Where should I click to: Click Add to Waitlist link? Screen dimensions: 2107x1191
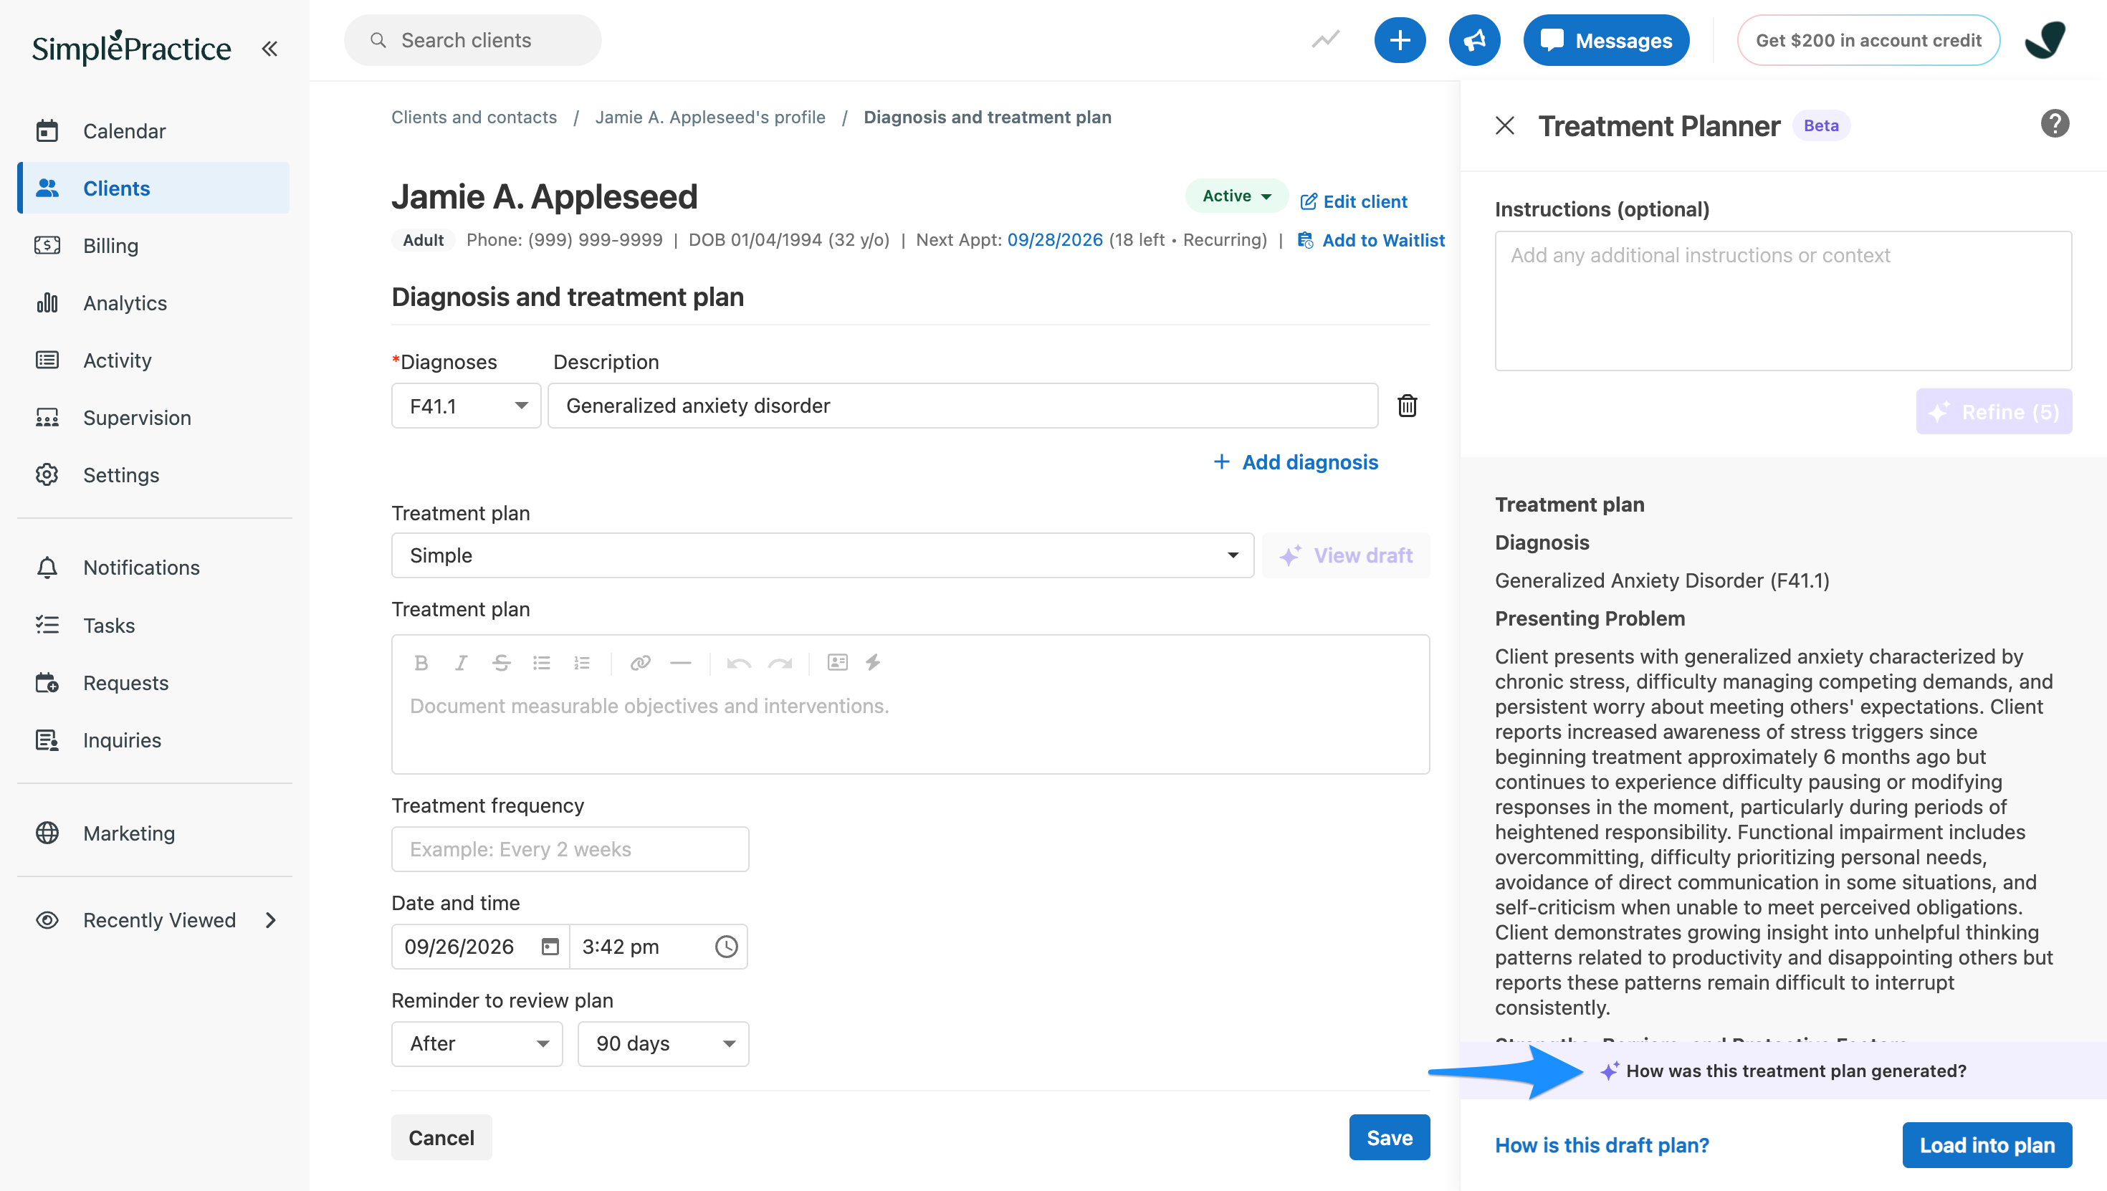1371,241
